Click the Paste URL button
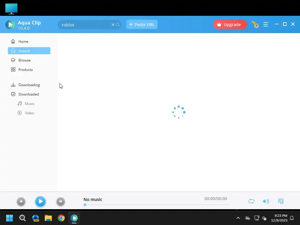The image size is (300, 225). coord(142,25)
